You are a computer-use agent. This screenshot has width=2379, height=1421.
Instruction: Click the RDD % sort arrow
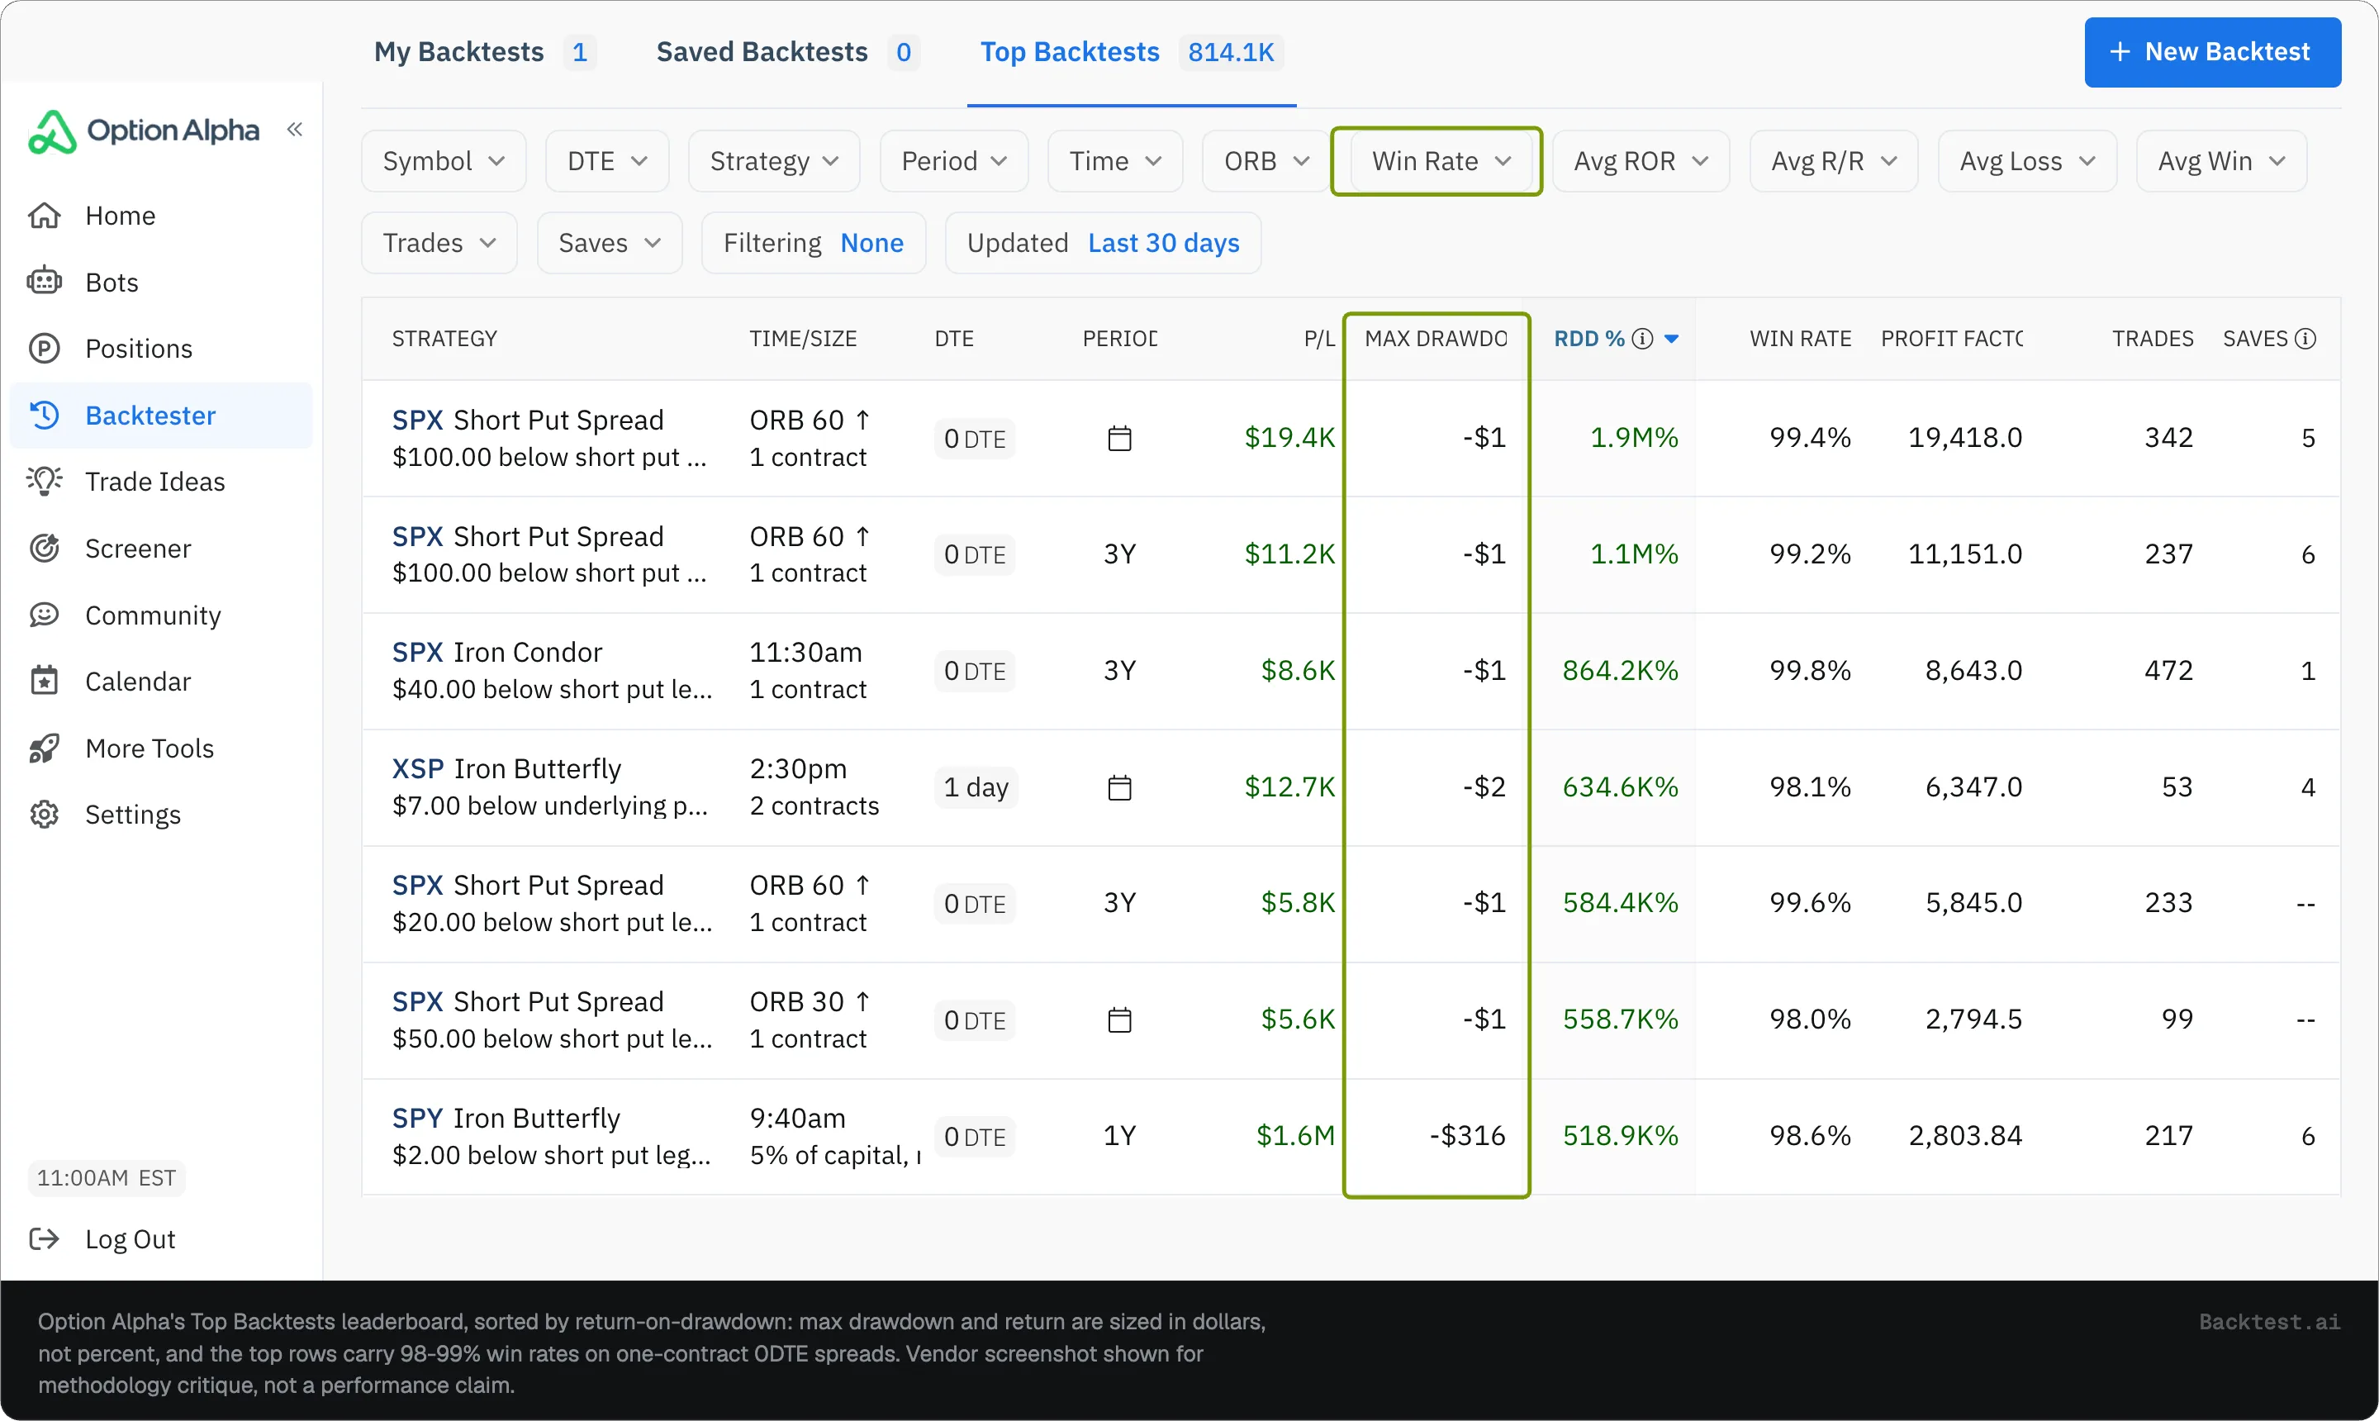[1672, 339]
